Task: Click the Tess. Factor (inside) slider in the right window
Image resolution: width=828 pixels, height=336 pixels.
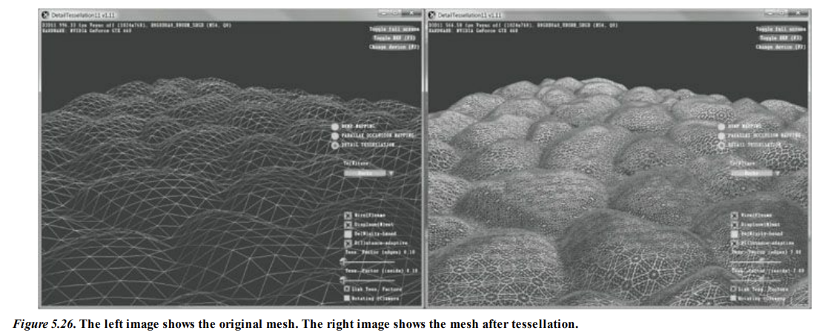Action: [x=755, y=280]
